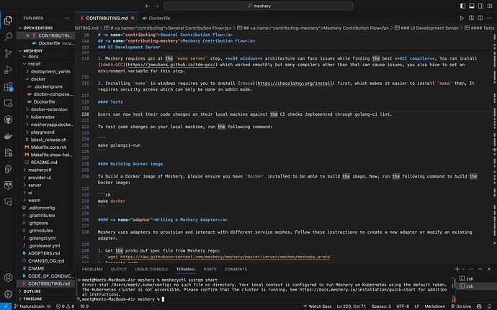This screenshot has width=497, height=310.
Task: Go to line via Ln 220, Col 71
Action: tap(352, 306)
